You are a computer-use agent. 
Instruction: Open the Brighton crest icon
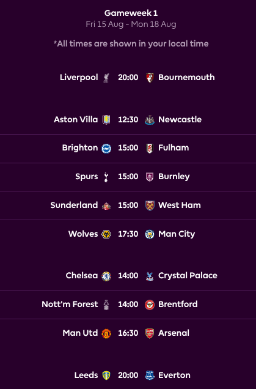coord(106,149)
